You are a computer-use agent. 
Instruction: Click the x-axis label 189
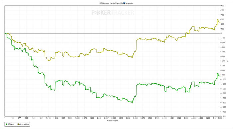[x=12, y=118]
